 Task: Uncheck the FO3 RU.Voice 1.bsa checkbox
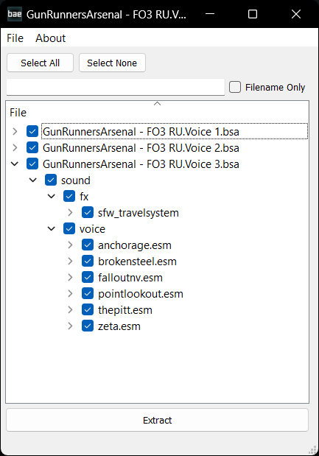32,131
